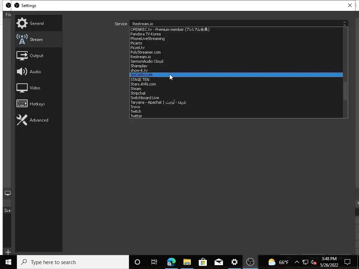Click the Stream antenna icon
The height and width of the screenshot is (269, 359).
click(x=22, y=39)
